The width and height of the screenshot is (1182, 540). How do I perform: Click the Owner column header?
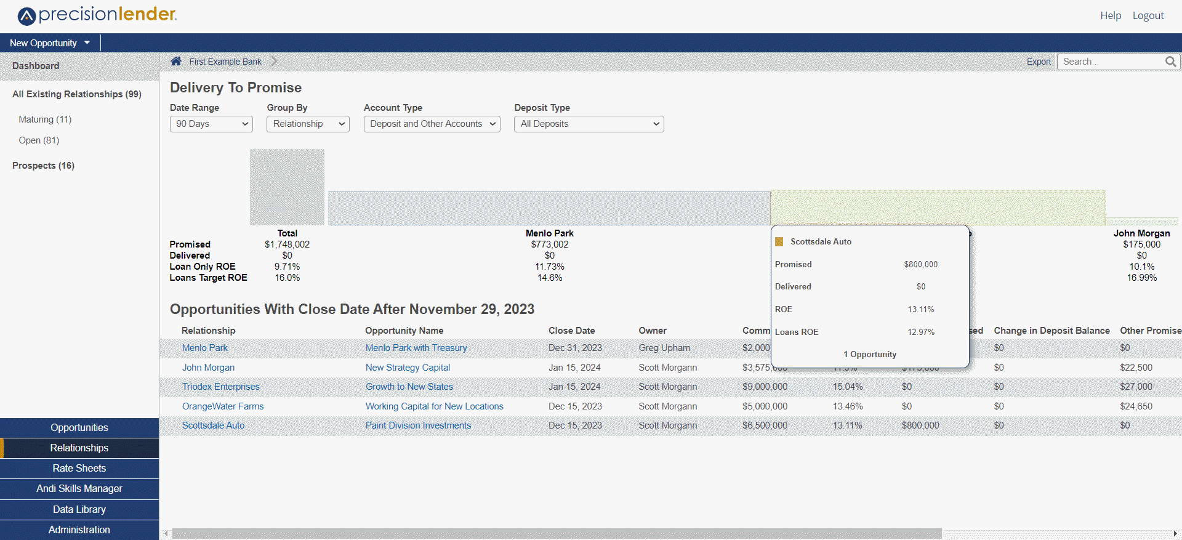653,331
